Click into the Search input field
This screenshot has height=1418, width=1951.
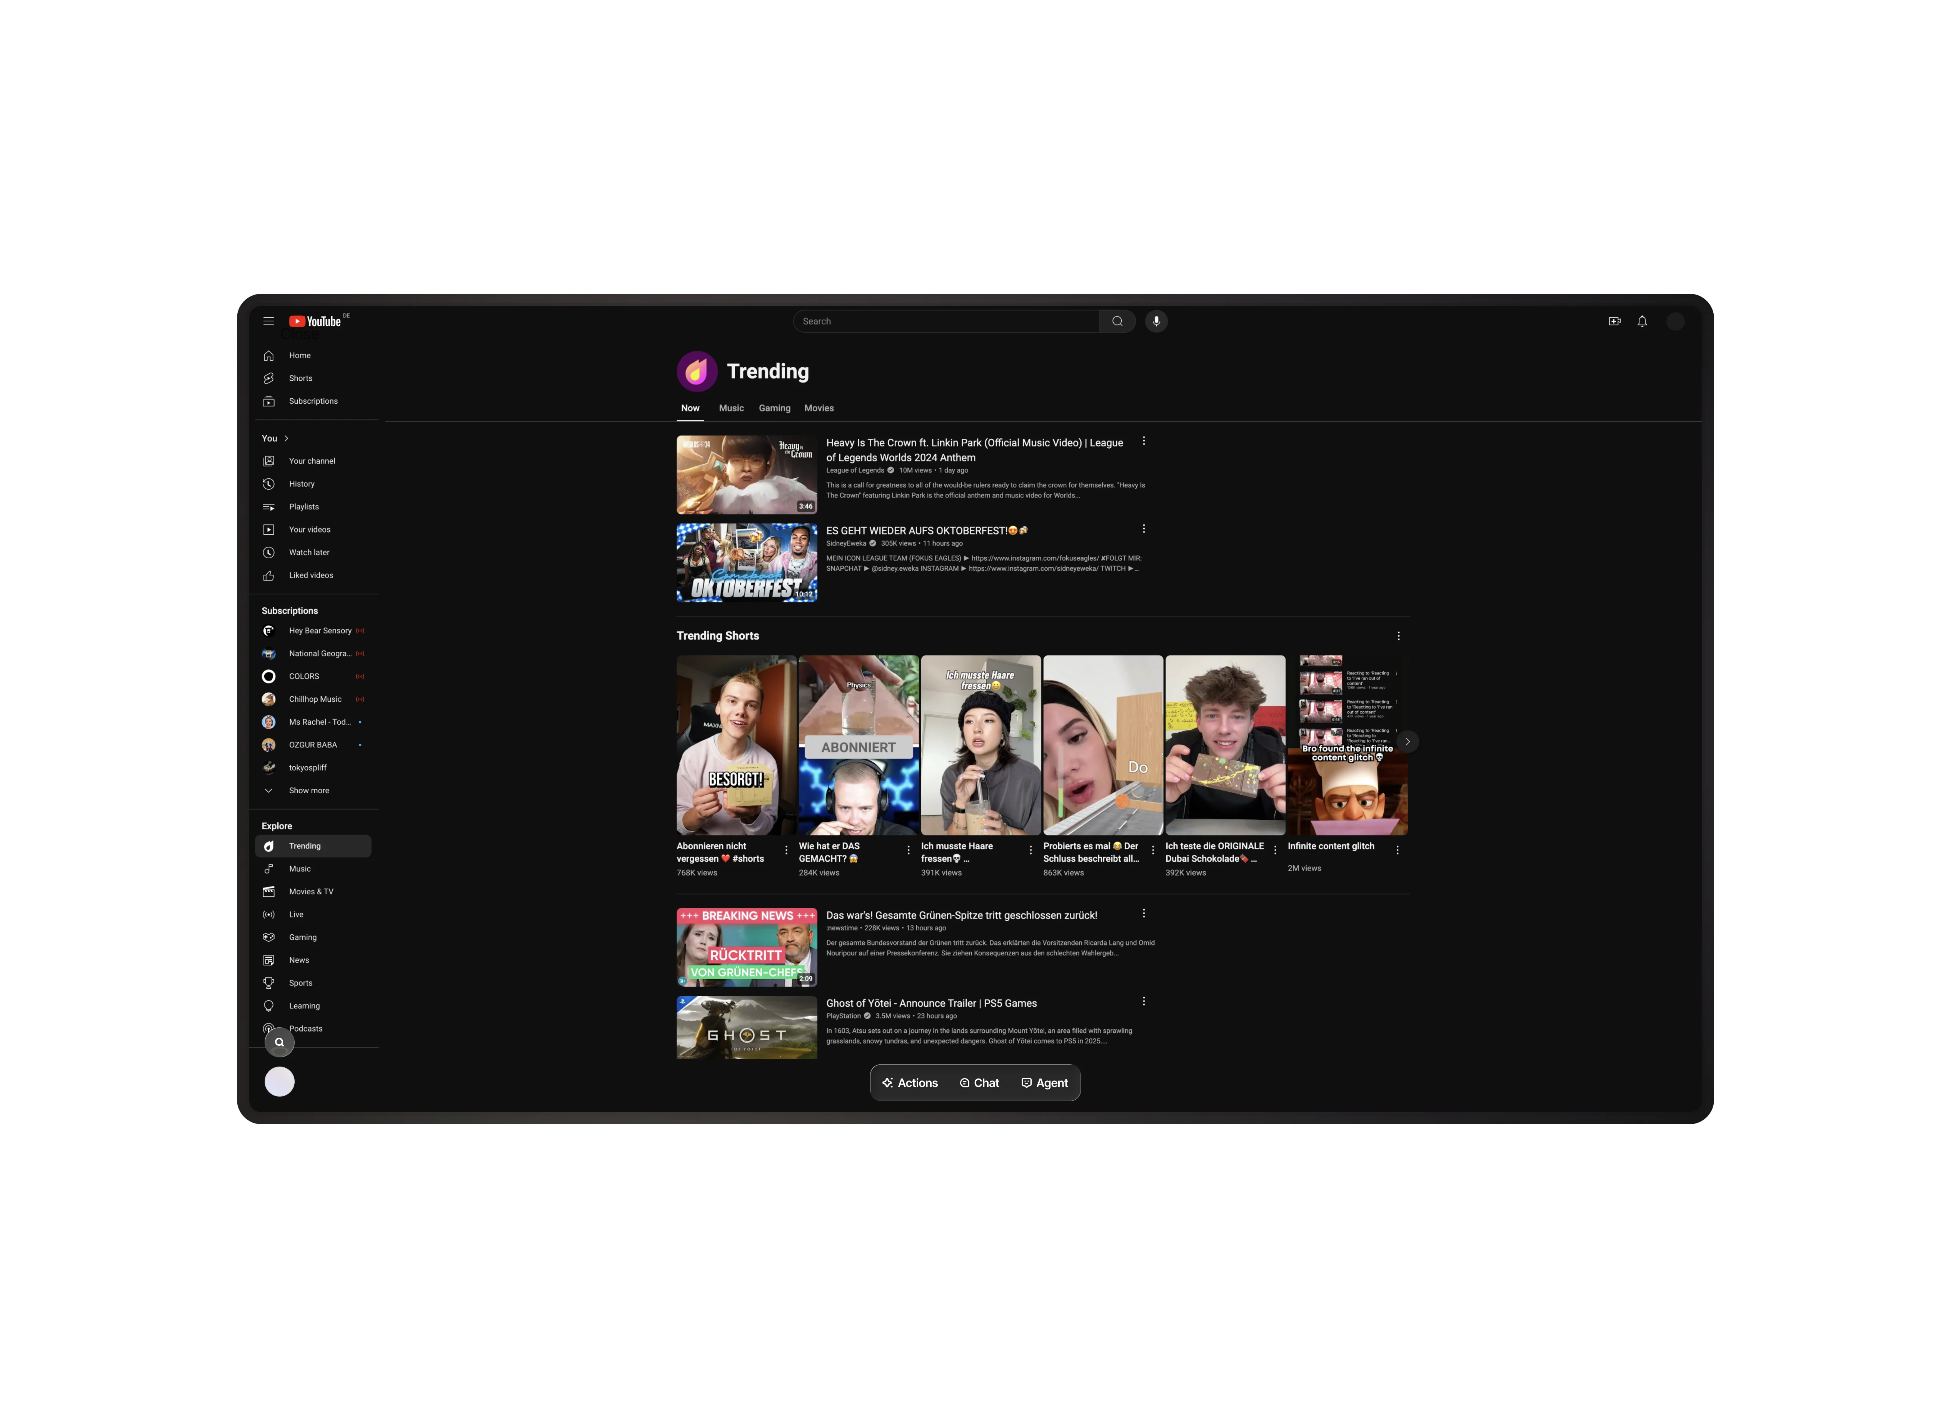tap(946, 321)
